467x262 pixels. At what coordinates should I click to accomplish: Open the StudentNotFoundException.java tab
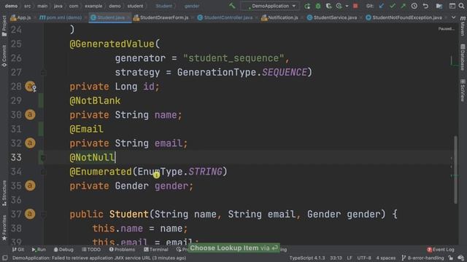coord(404,17)
